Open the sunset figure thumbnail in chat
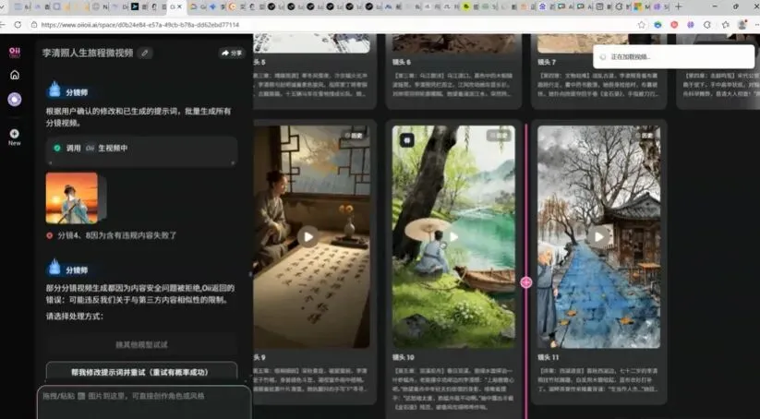 (72, 198)
